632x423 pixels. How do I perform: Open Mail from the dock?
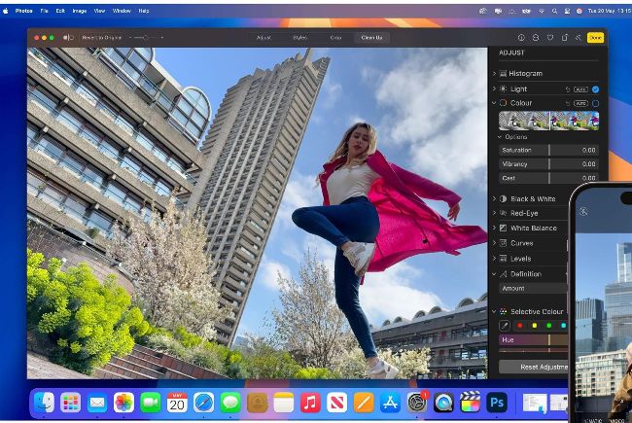pyautogui.click(x=97, y=403)
